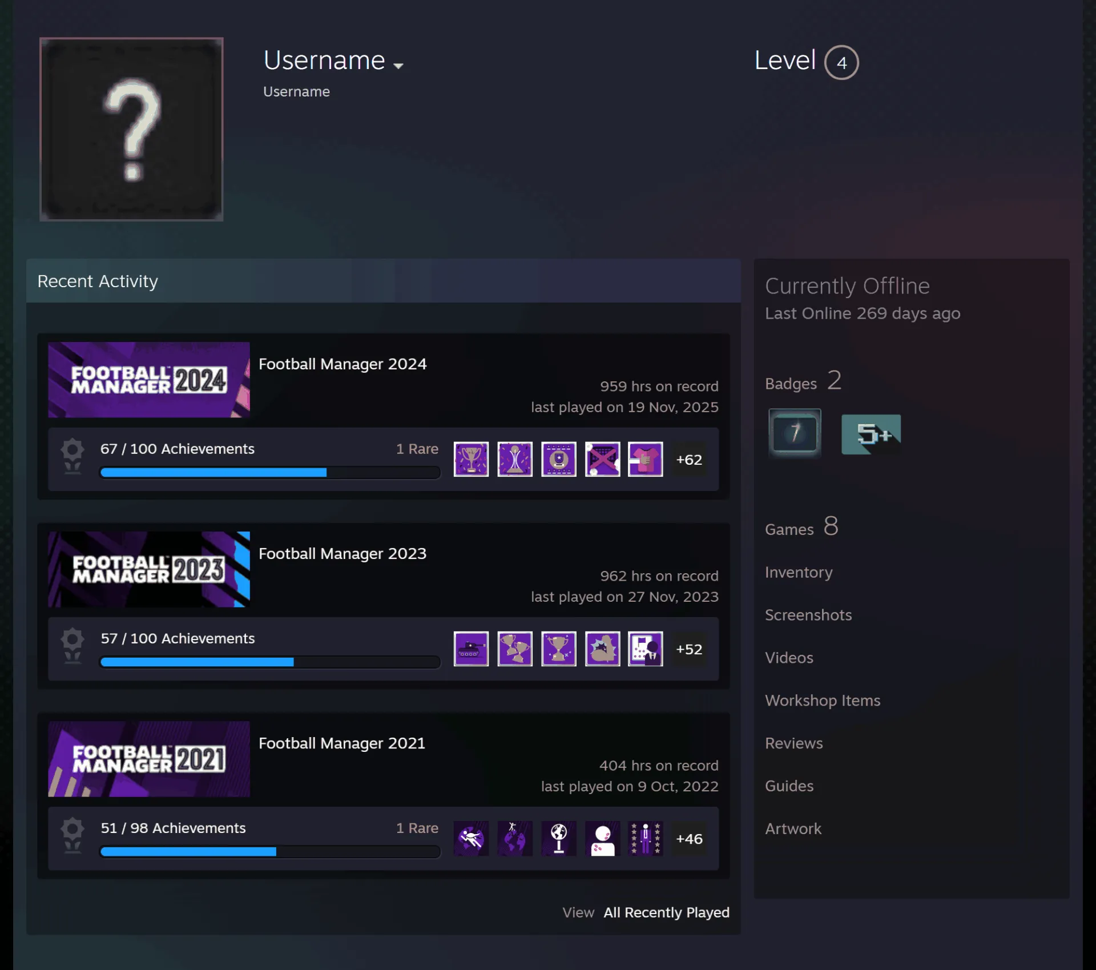Show the +62 more achievements for FM 2024
This screenshot has width=1096, height=970.
click(x=689, y=459)
